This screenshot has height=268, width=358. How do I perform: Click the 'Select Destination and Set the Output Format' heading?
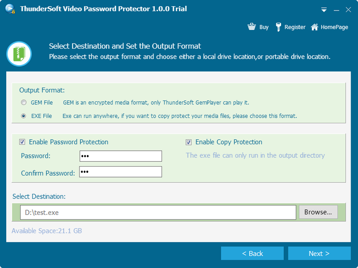click(125, 46)
